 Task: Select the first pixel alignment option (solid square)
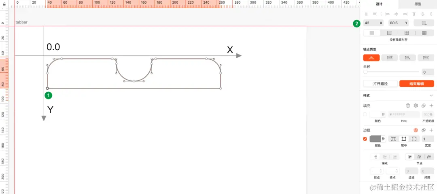pos(372,33)
